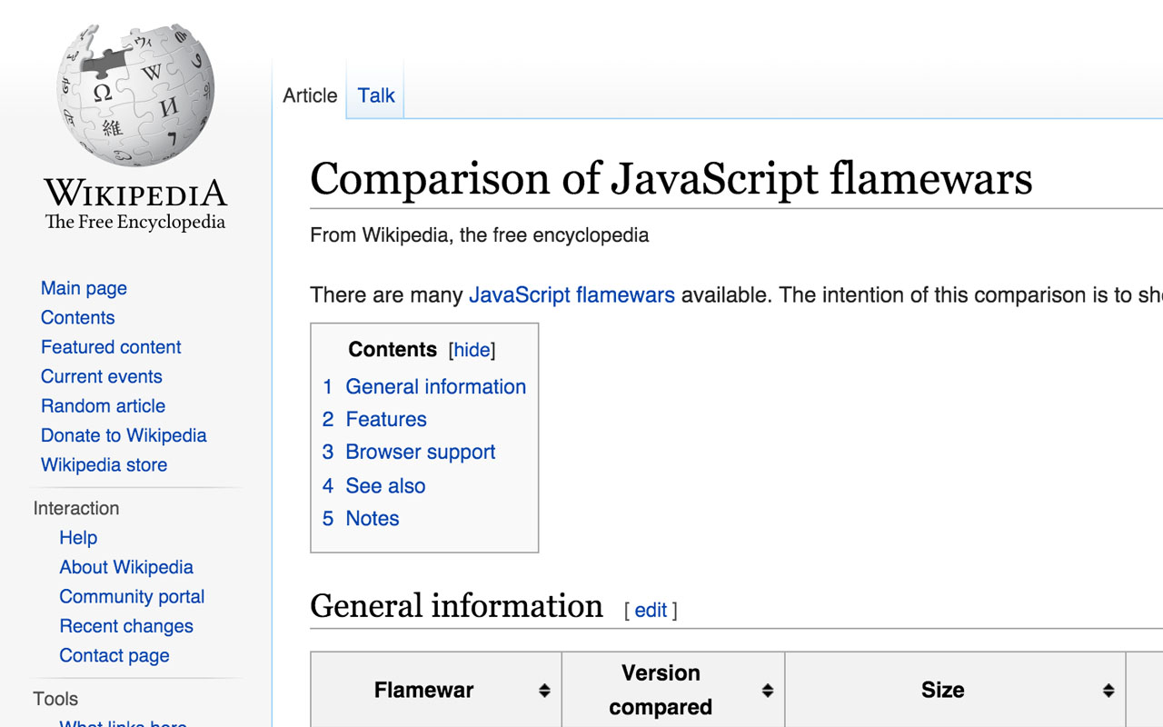Edit the General information section
The height and width of the screenshot is (727, 1163).
651,611
